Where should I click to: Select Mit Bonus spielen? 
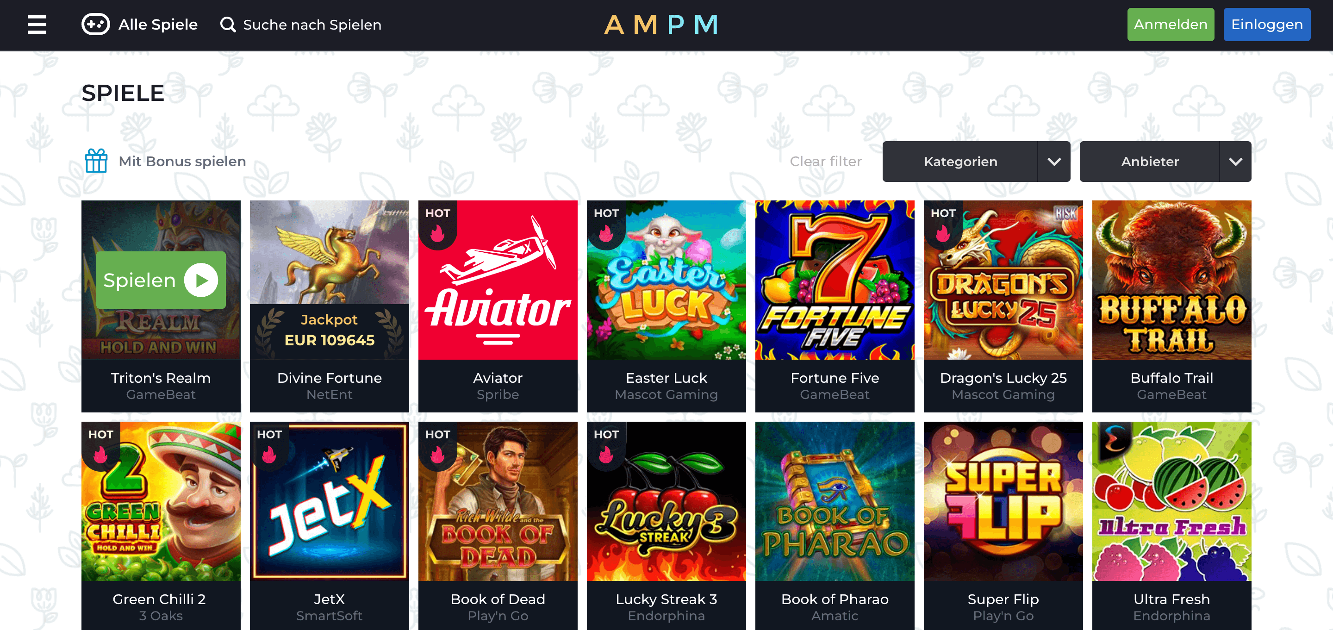tap(182, 161)
